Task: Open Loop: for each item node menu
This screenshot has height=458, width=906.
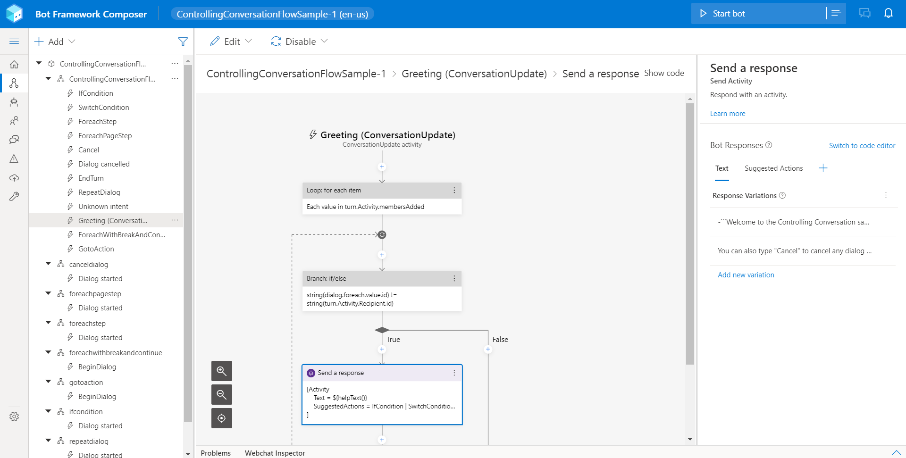Action: coord(454,190)
